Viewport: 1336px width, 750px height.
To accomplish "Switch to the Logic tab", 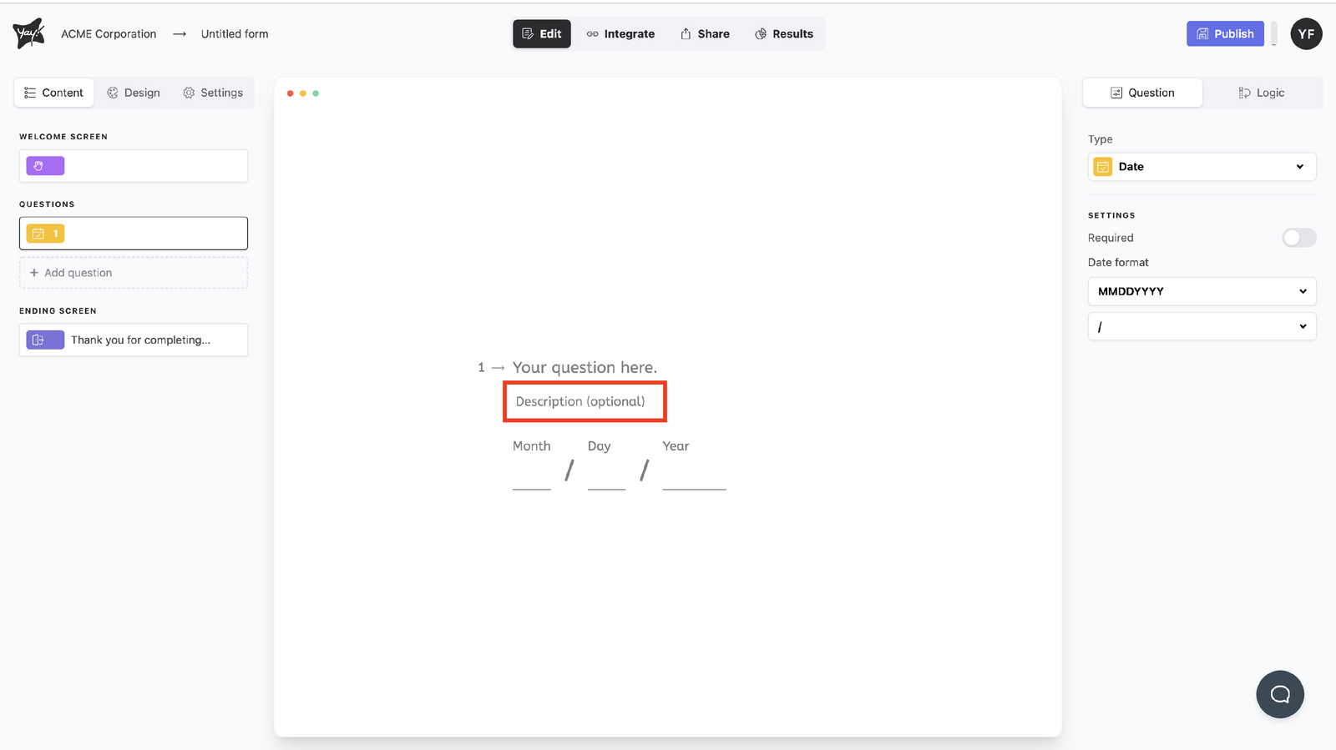I will click(1262, 93).
